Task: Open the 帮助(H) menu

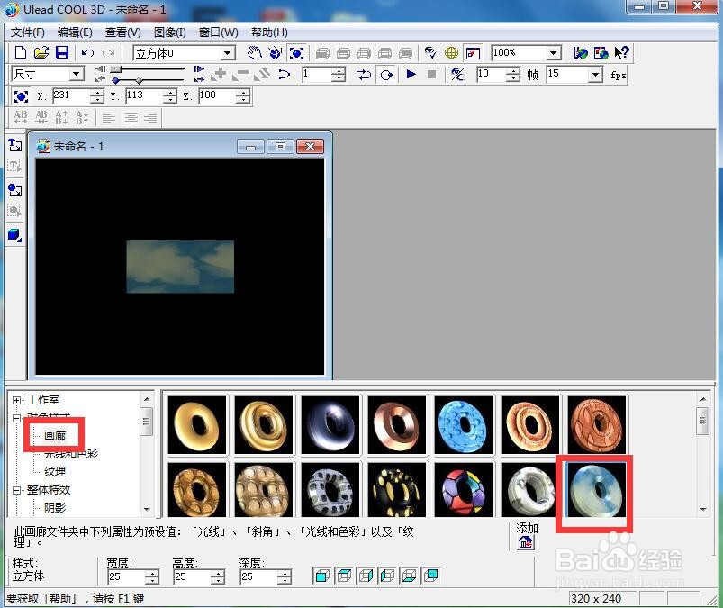Action: point(269,32)
